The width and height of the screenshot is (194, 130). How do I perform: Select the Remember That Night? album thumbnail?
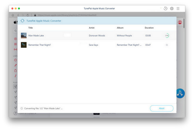[x=24, y=45]
